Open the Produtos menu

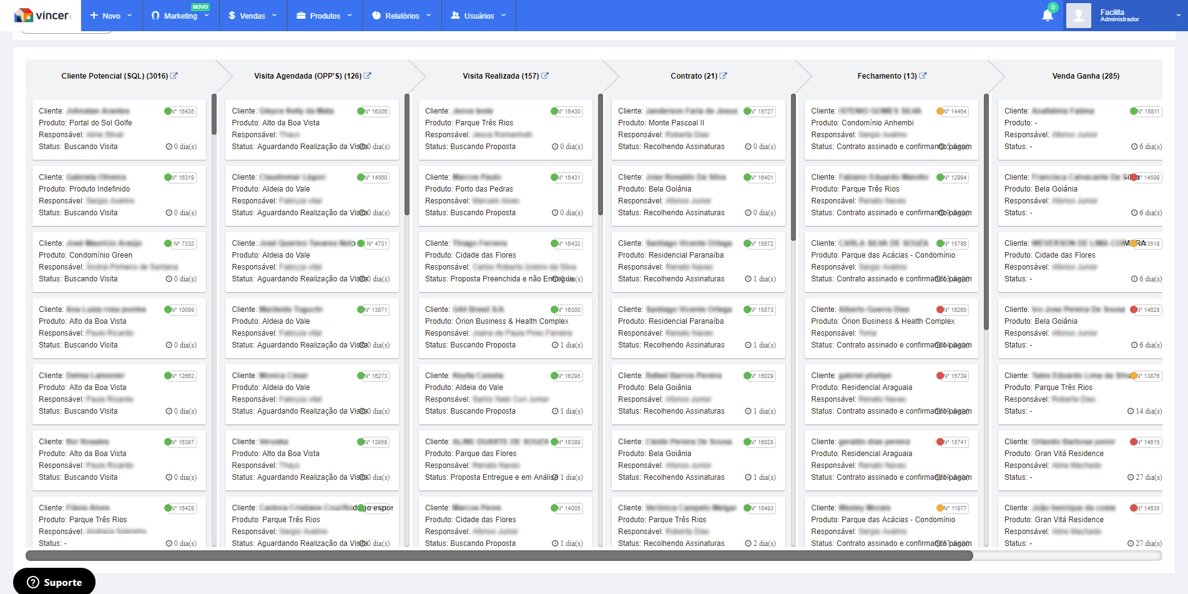click(325, 16)
